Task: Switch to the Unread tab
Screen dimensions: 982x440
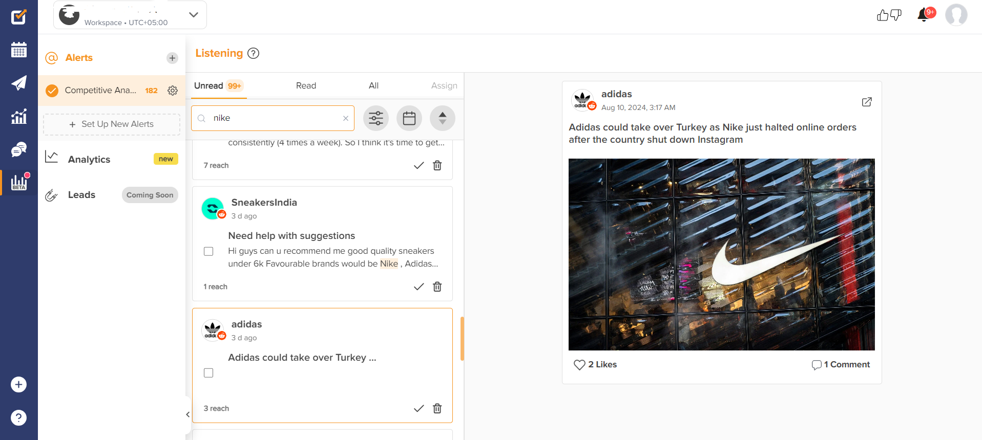Action: tap(218, 85)
